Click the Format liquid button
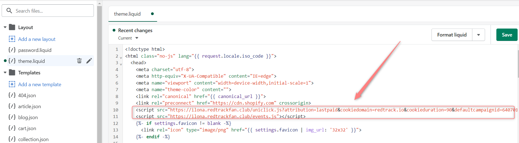Image resolution: width=519 pixels, height=143 pixels. click(x=452, y=35)
